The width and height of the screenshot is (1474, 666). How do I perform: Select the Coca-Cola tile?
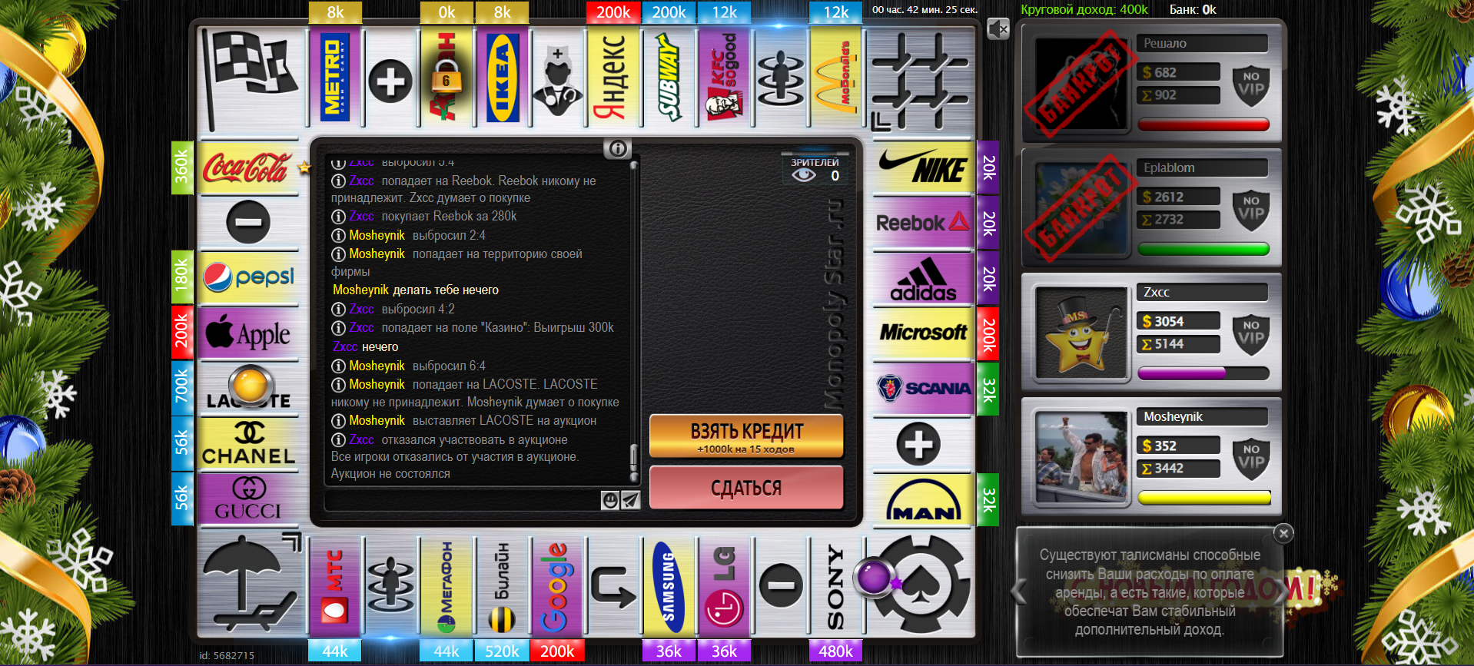pos(248,167)
